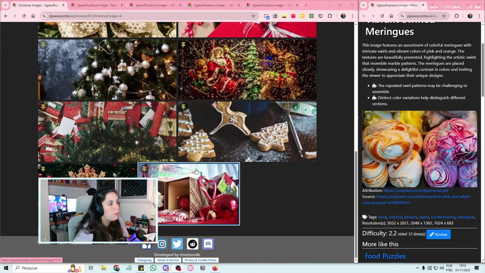Close the christmas Images tab

(63, 5)
